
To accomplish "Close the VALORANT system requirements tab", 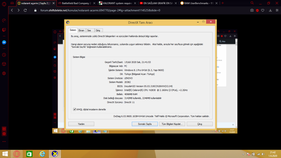I will (135, 3).
